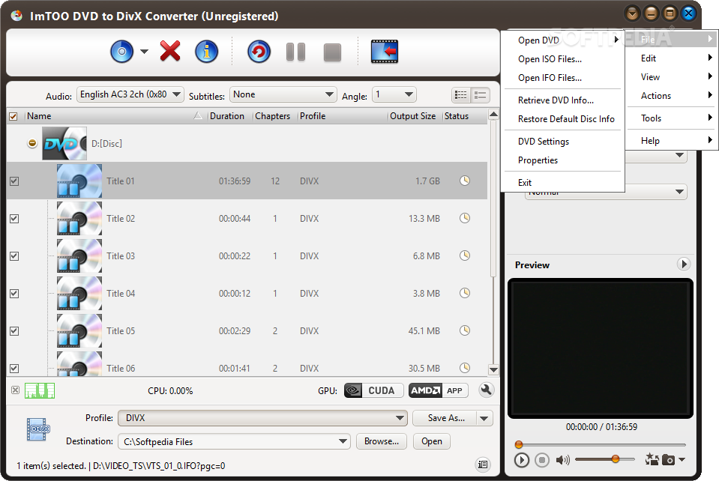The height and width of the screenshot is (481, 719).
Task: Click the Open destination button
Action: 432,441
